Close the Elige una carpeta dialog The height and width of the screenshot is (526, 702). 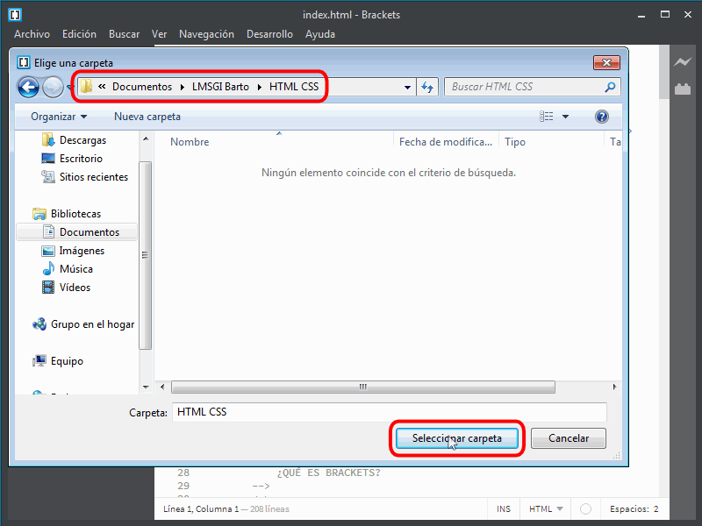[x=606, y=62]
